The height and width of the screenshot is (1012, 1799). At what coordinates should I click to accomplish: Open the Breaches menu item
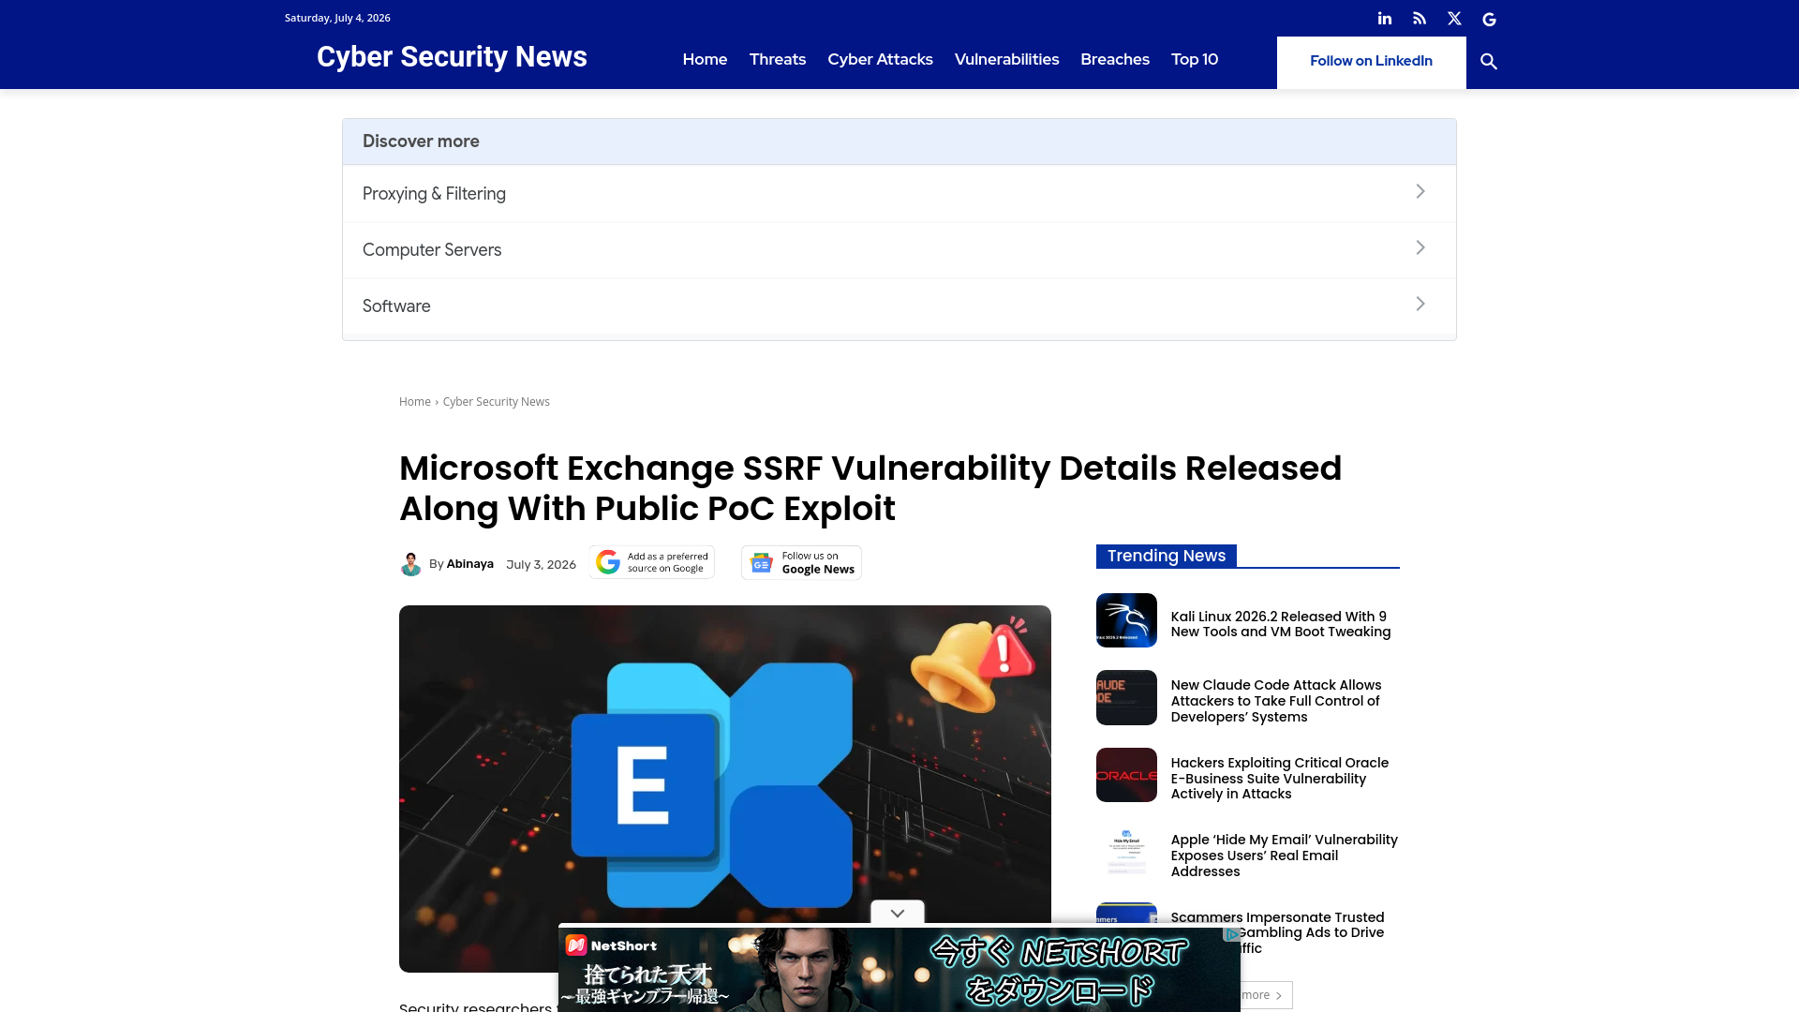1115,59
